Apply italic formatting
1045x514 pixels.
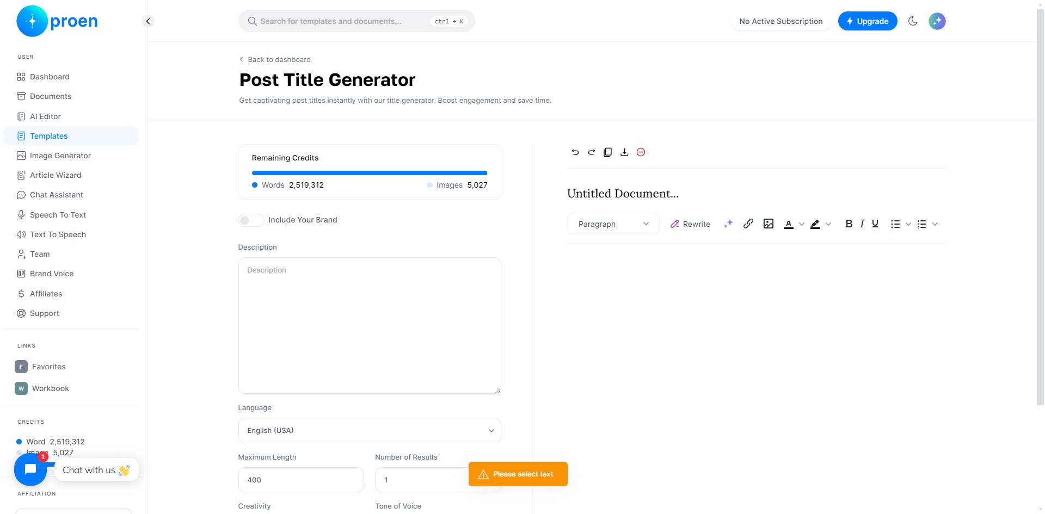pyautogui.click(x=862, y=224)
